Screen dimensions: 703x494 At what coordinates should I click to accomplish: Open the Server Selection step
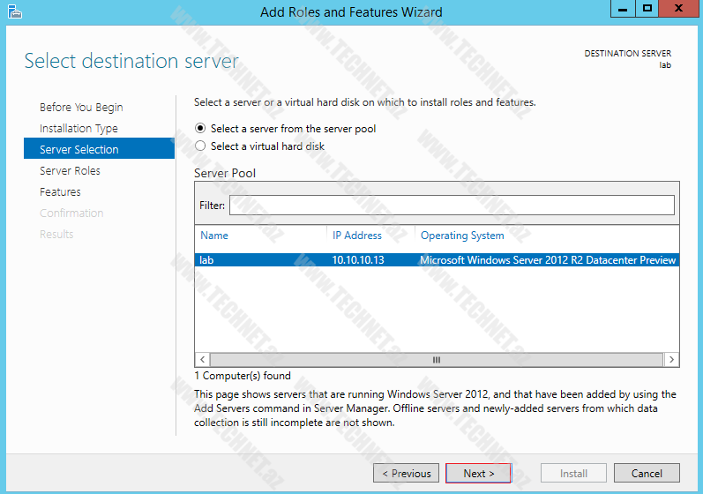[79, 150]
